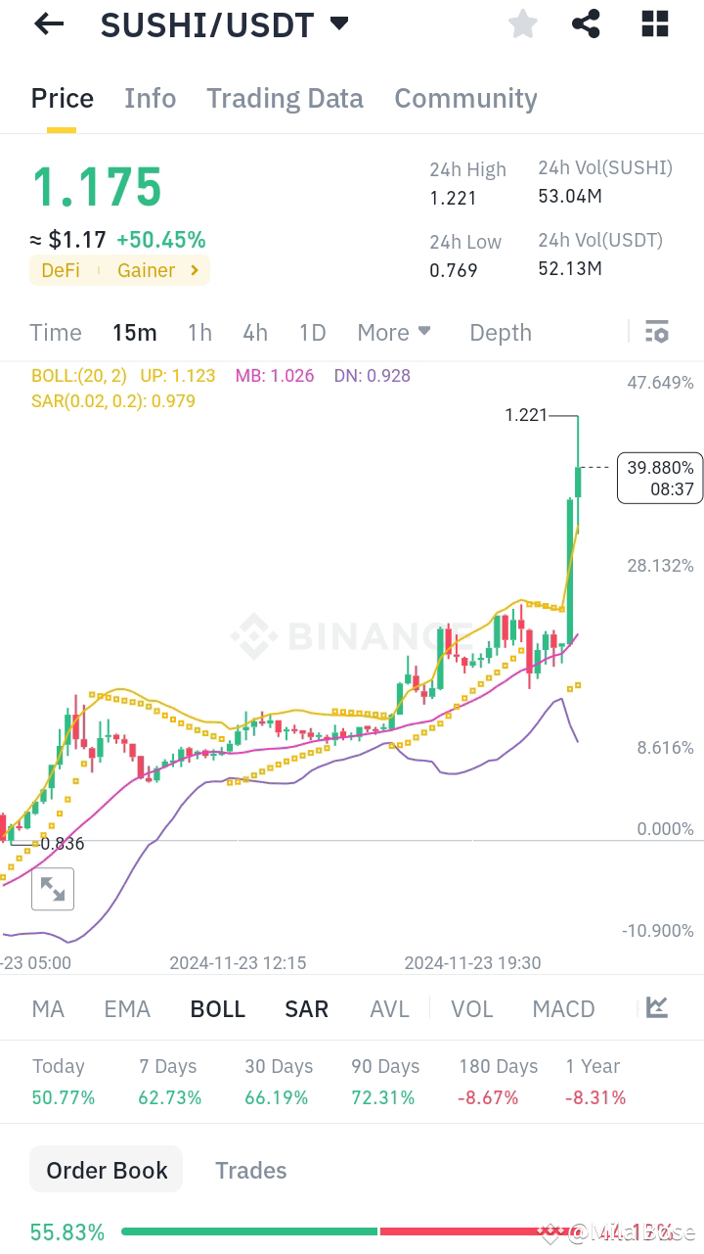
Task: Favorite SUSHI/USDT using the star icon
Action: click(522, 23)
